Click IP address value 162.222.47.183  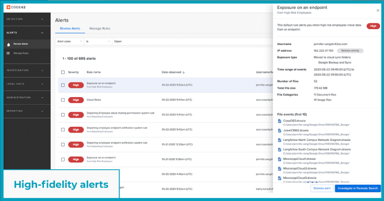(x=323, y=51)
